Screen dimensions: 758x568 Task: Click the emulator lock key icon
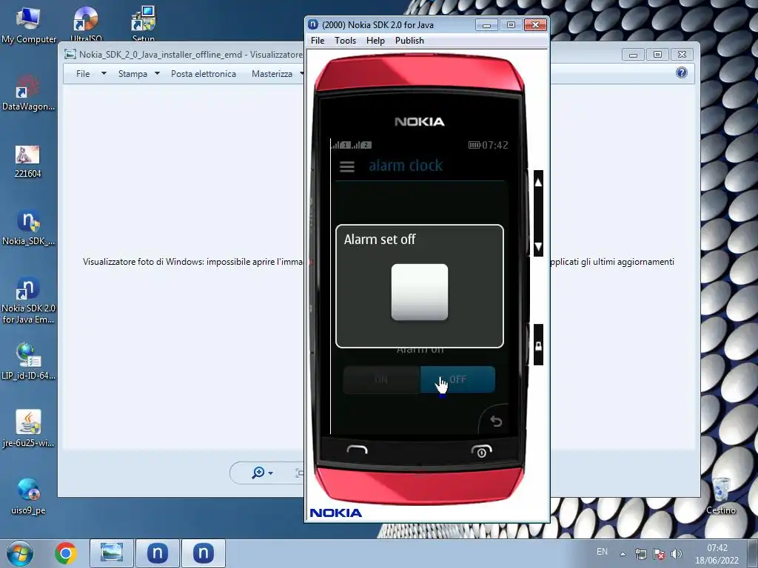pyautogui.click(x=538, y=345)
